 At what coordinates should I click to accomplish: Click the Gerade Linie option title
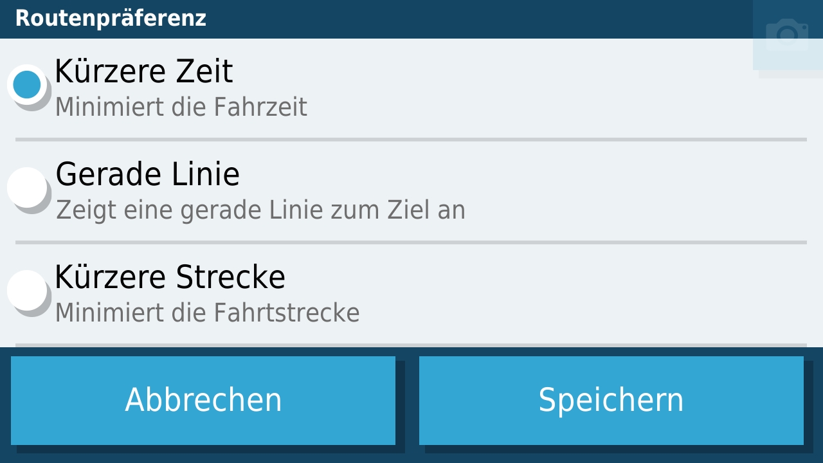point(147,174)
